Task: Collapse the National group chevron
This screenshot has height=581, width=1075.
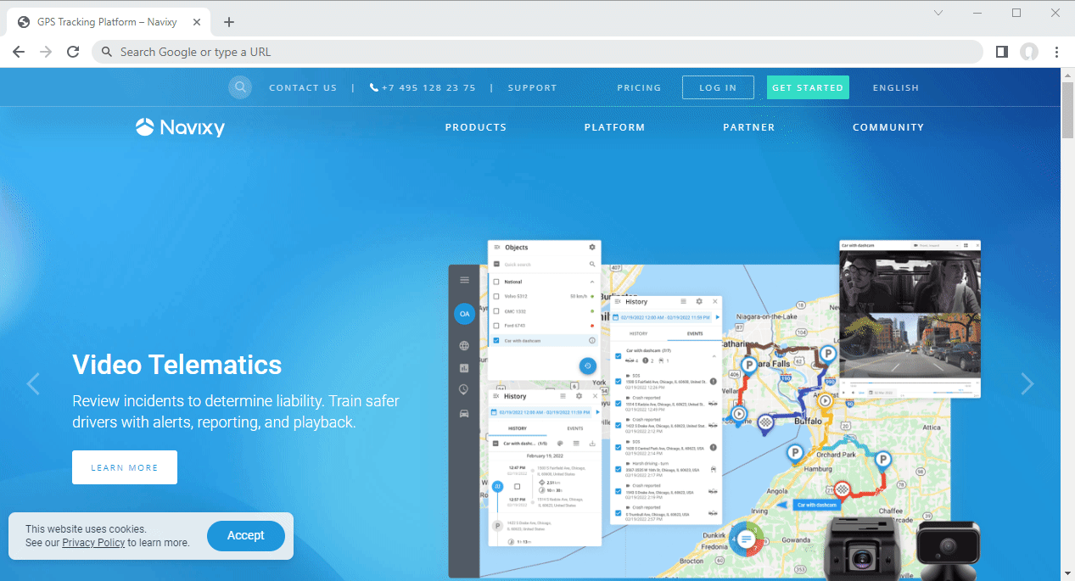Action: [x=592, y=282]
